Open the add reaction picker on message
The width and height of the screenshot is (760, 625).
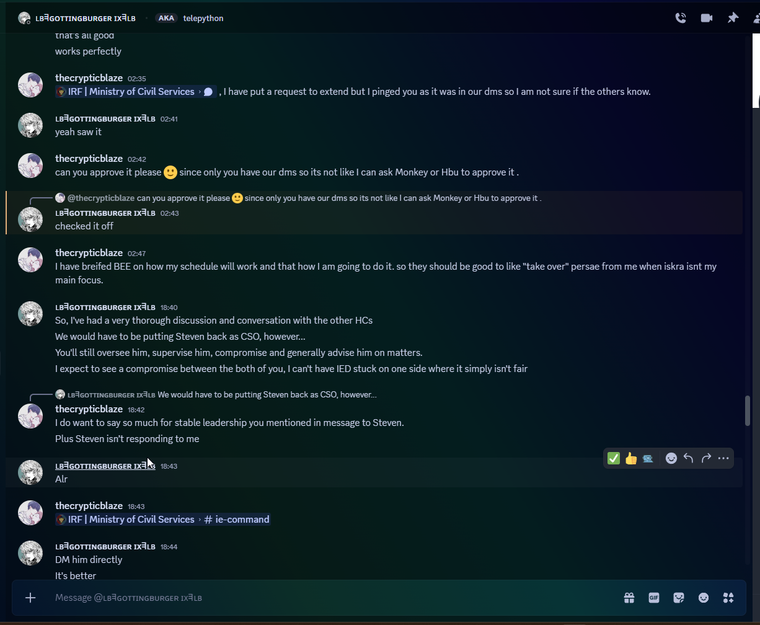[671, 458]
